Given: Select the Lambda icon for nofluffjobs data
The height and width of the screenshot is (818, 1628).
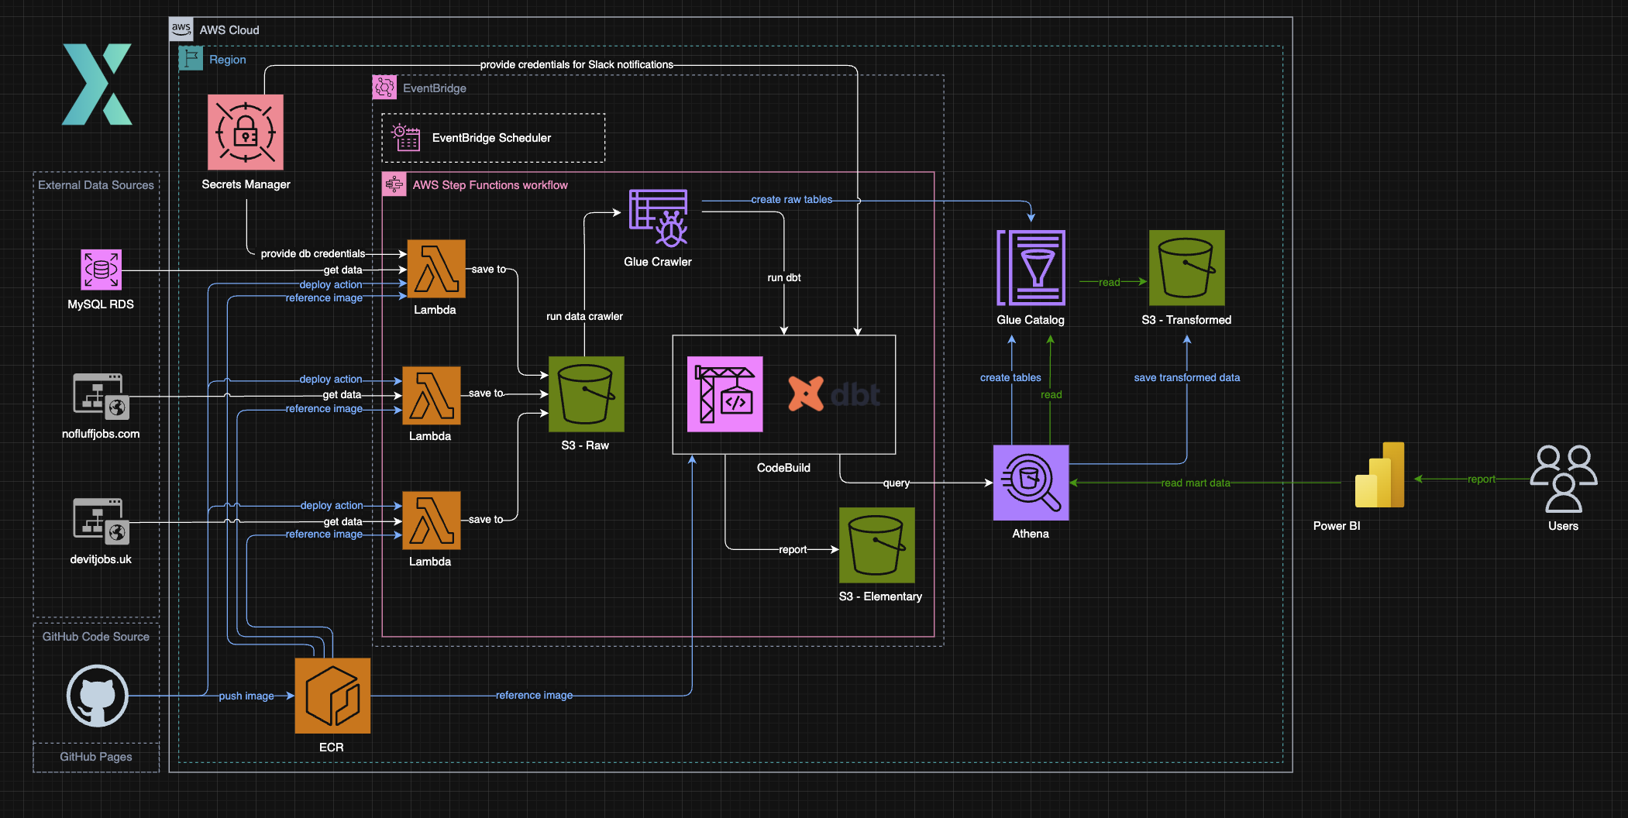Looking at the screenshot, I should [432, 395].
